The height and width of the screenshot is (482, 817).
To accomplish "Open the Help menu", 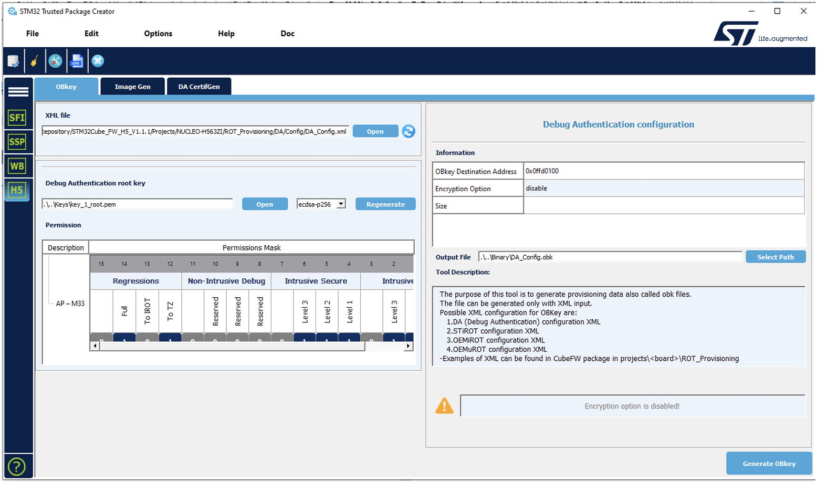I will 226,34.
